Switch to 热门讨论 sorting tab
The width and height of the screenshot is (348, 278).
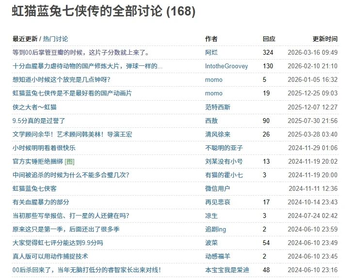(x=55, y=39)
